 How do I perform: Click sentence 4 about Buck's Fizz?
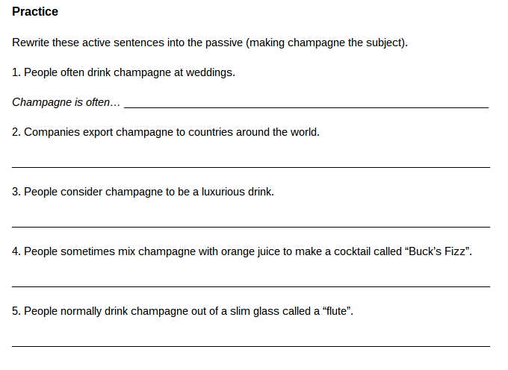(242, 251)
